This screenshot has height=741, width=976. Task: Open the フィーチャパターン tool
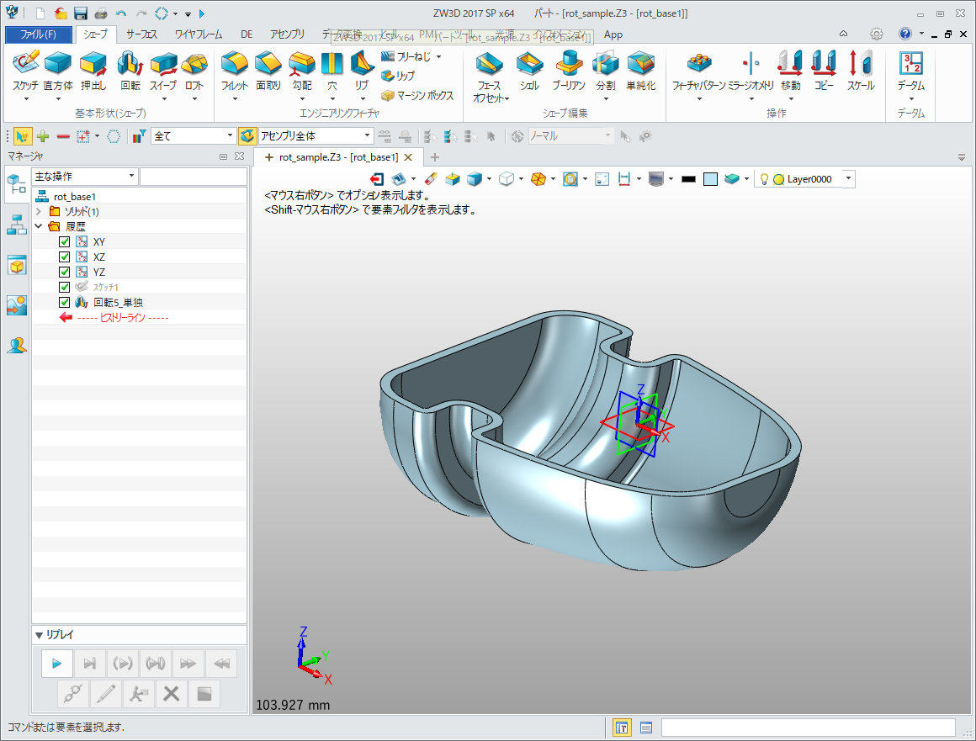click(698, 71)
